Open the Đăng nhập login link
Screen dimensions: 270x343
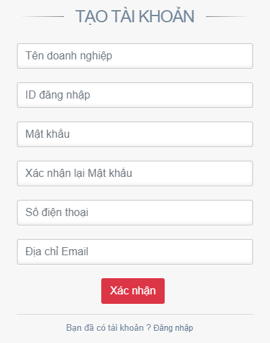click(173, 328)
